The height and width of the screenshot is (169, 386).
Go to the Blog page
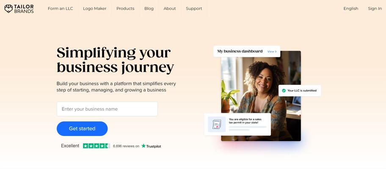149,8
